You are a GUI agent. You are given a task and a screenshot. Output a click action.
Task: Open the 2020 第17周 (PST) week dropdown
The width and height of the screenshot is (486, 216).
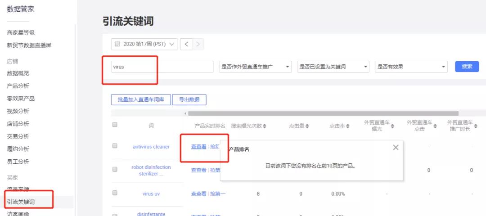pyautogui.click(x=144, y=44)
